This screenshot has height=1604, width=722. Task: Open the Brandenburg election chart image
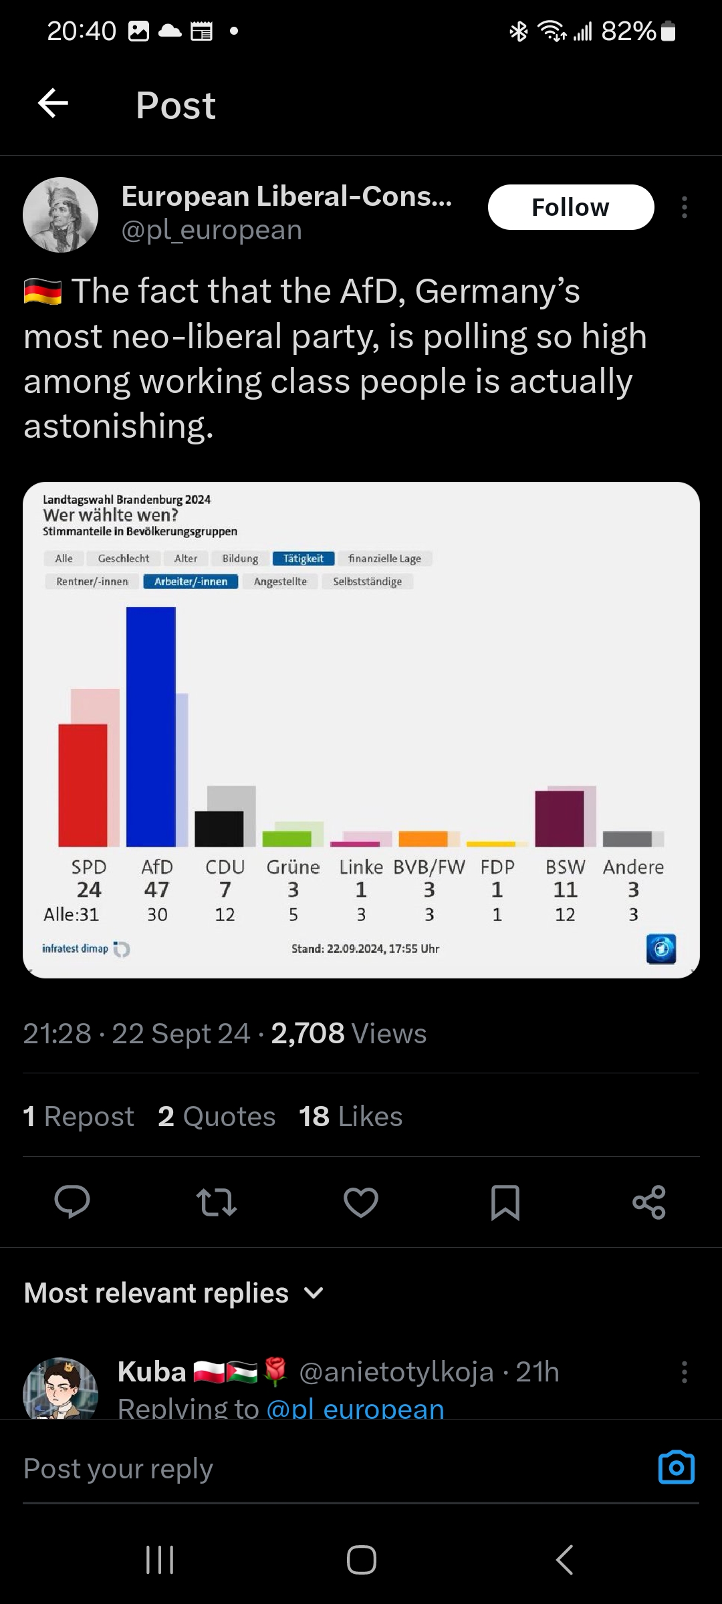(361, 730)
